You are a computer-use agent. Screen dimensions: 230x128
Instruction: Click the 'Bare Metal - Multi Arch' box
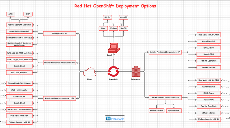tap(19, 116)
